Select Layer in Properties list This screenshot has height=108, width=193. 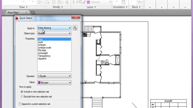[x=54, y=42]
